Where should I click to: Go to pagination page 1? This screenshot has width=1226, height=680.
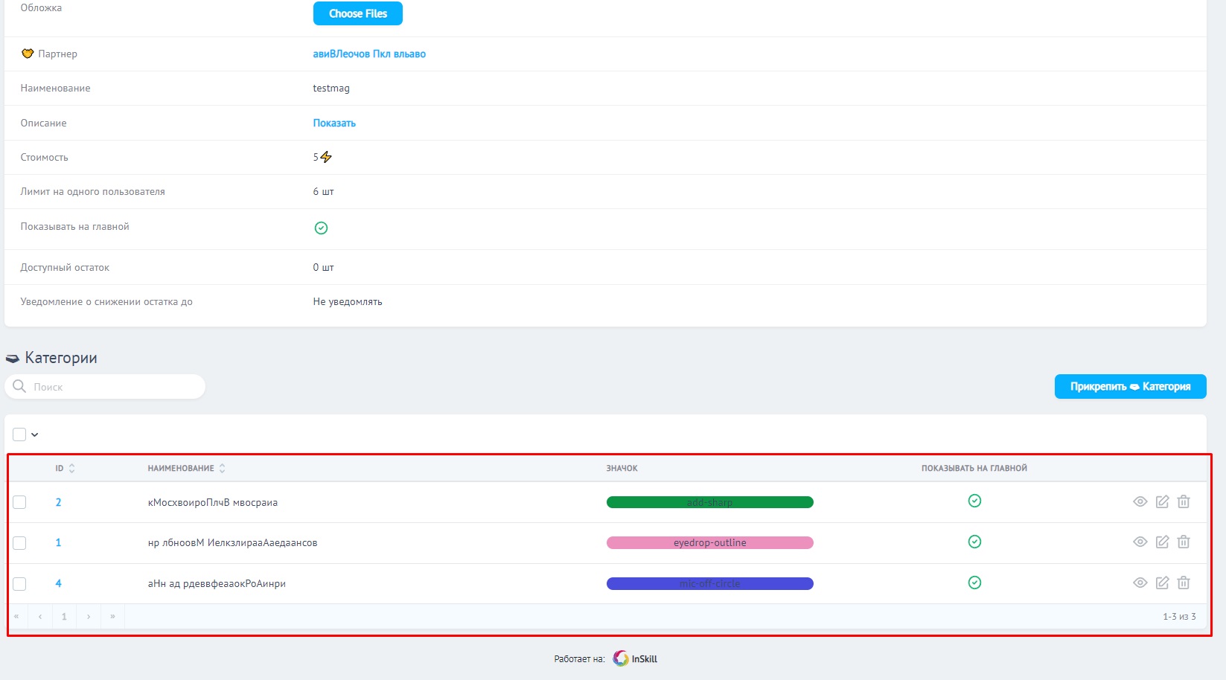click(64, 616)
